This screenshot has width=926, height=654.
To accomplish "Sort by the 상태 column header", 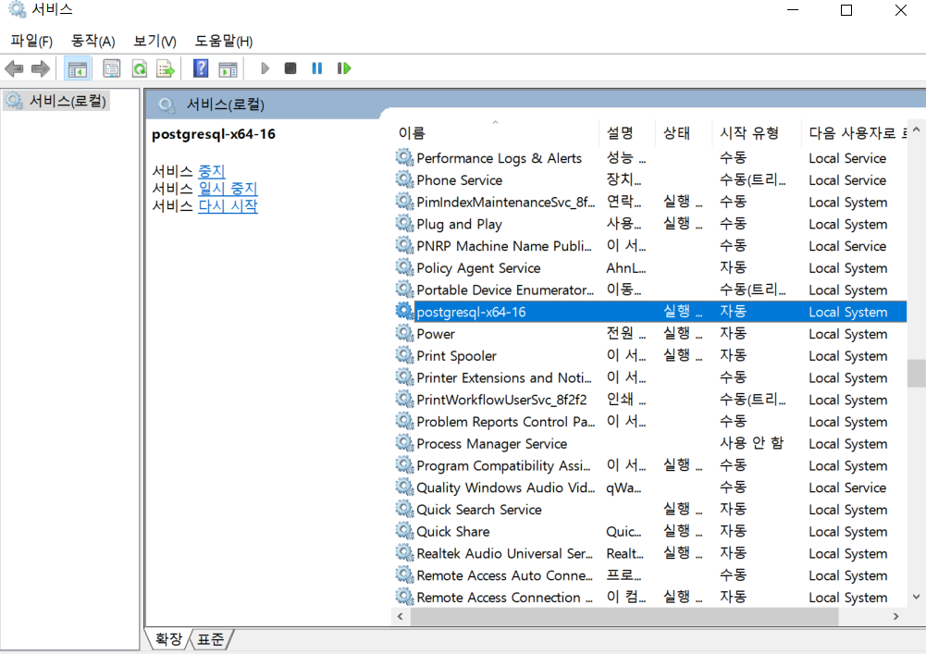I will click(684, 133).
